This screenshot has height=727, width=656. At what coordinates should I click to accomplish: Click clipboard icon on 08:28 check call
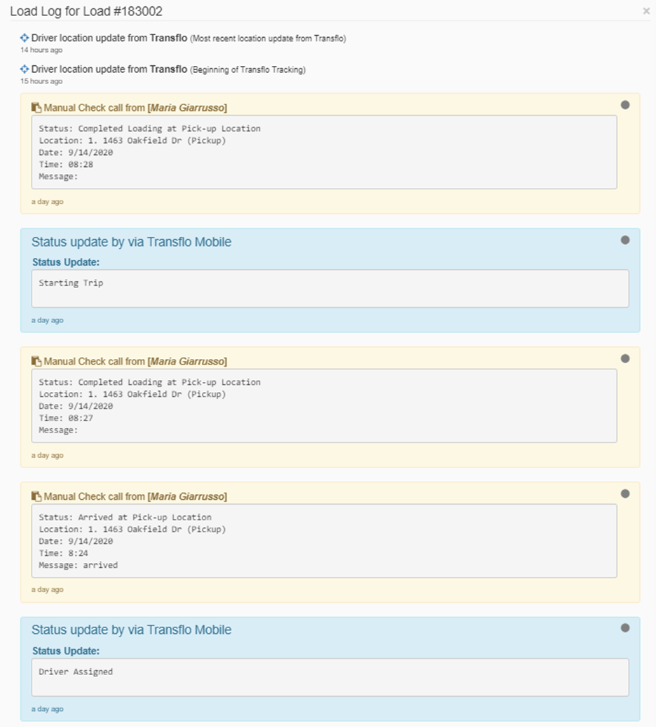[x=36, y=107]
